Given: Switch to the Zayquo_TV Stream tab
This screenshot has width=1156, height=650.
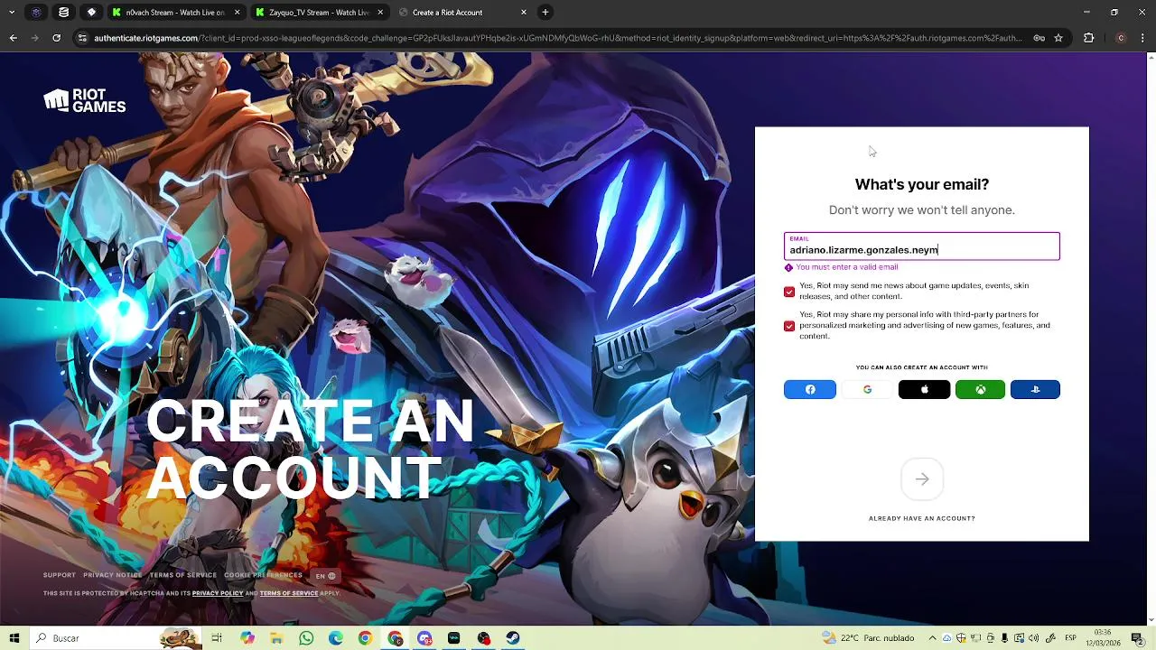Looking at the screenshot, I should pos(312,12).
